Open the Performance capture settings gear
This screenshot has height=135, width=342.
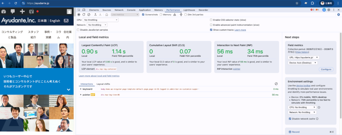338,15
